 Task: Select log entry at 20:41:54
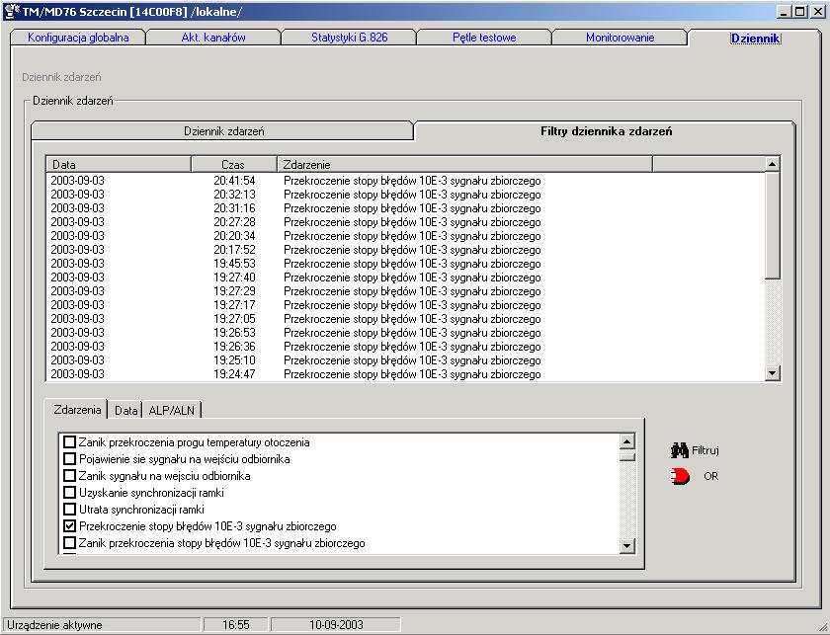[x=405, y=181]
